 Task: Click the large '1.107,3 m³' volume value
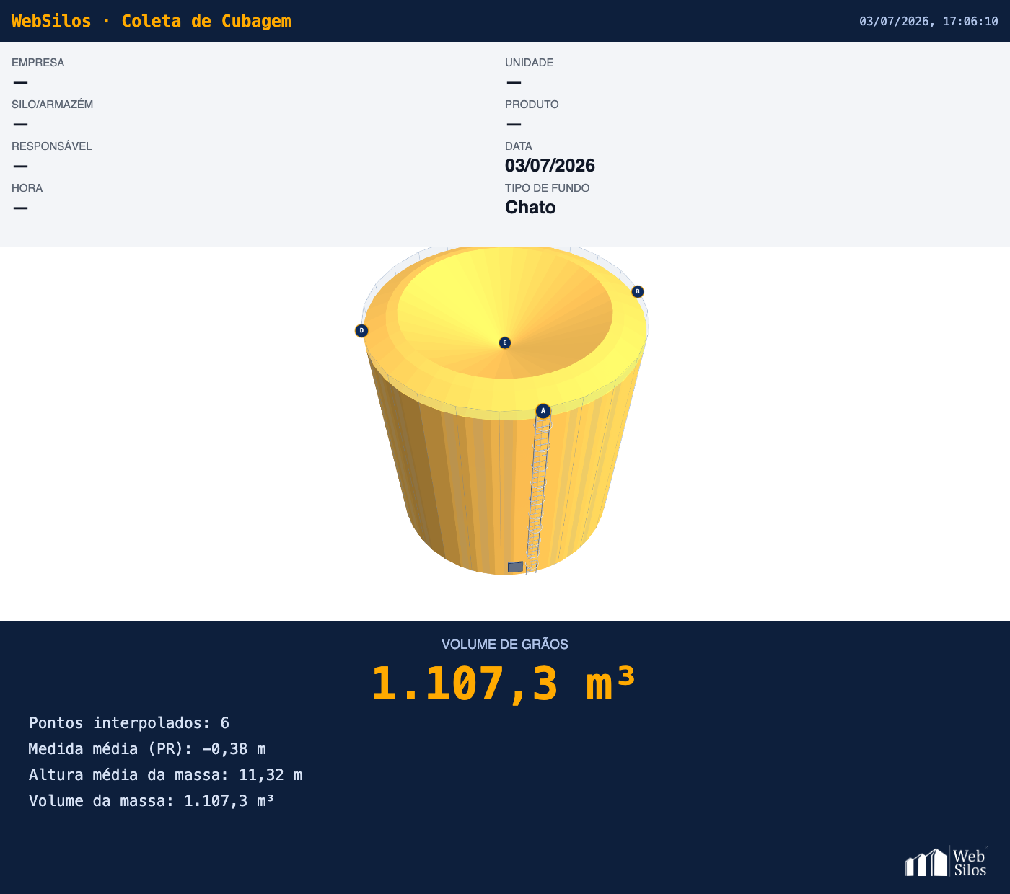click(x=504, y=683)
